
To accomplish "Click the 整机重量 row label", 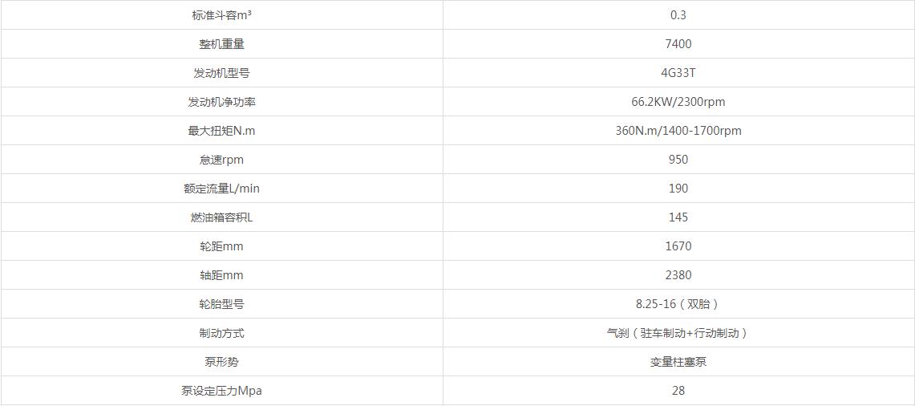I will click(222, 44).
